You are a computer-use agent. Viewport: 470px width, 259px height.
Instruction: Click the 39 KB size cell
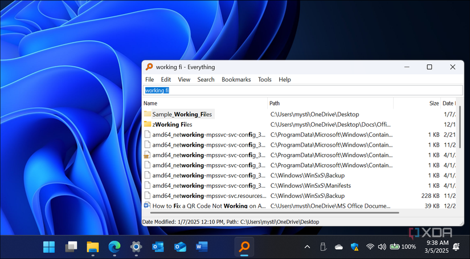(432, 206)
